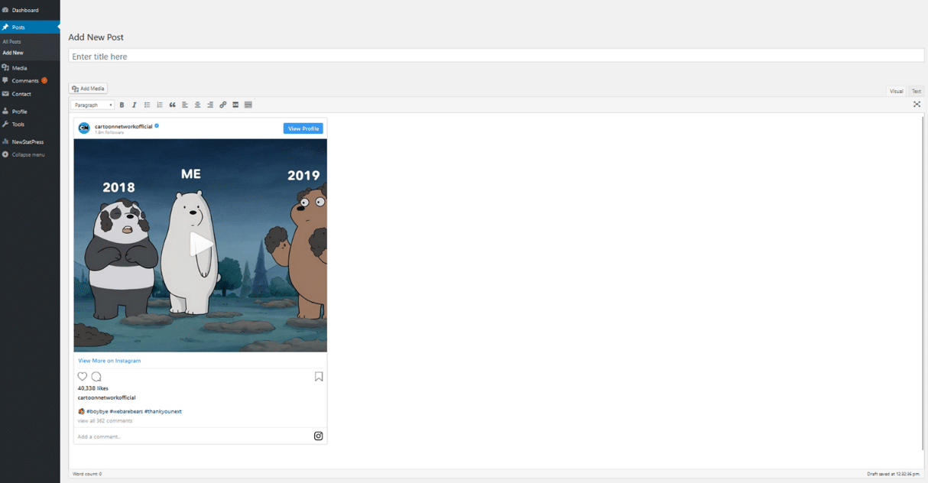Insert or edit a link
The width and height of the screenshot is (928, 483).
click(223, 105)
